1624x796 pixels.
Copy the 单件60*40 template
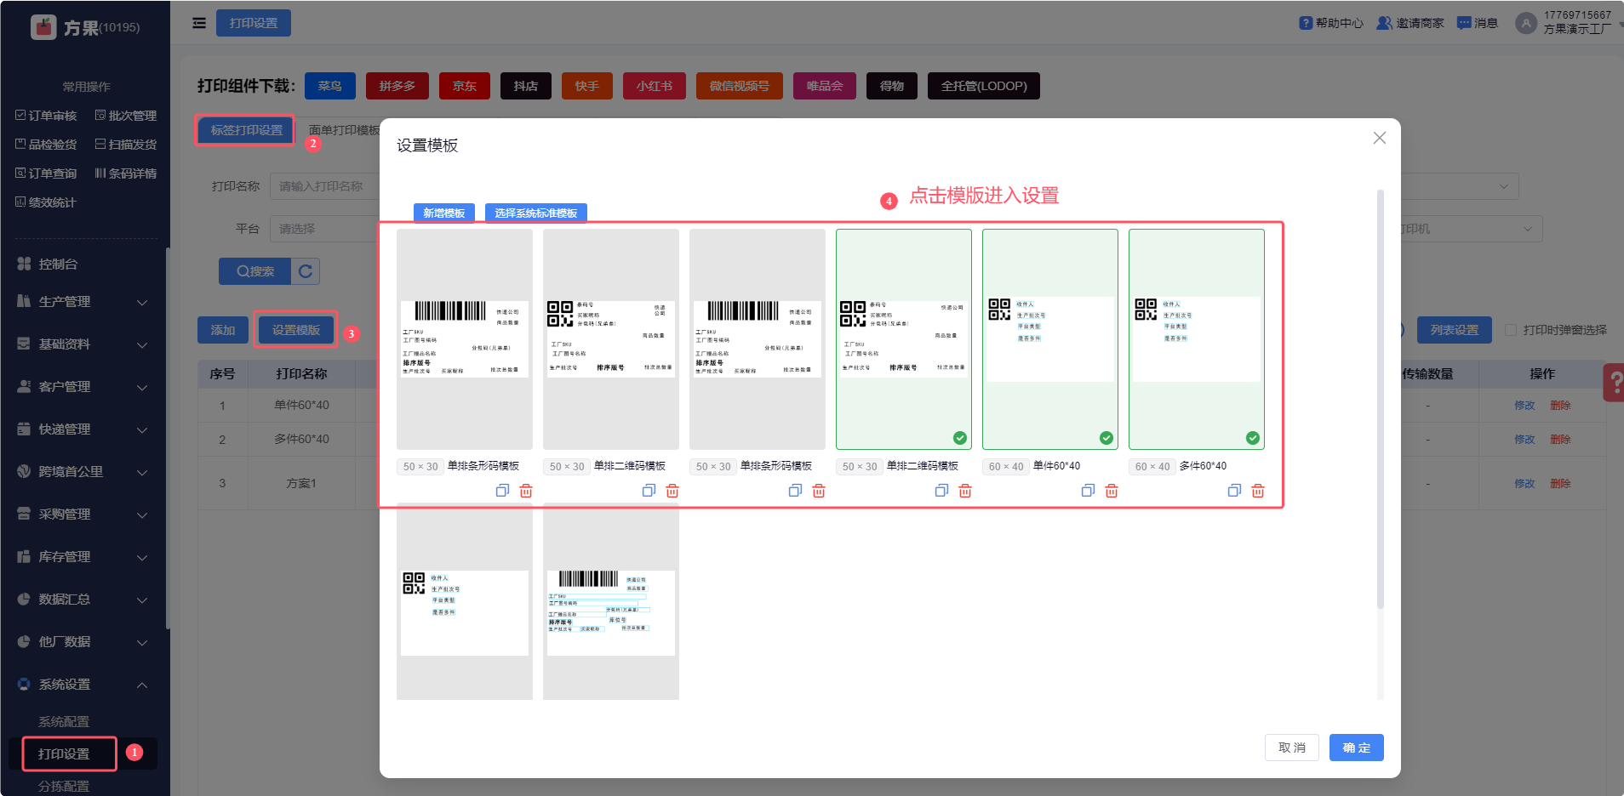pos(1088,491)
